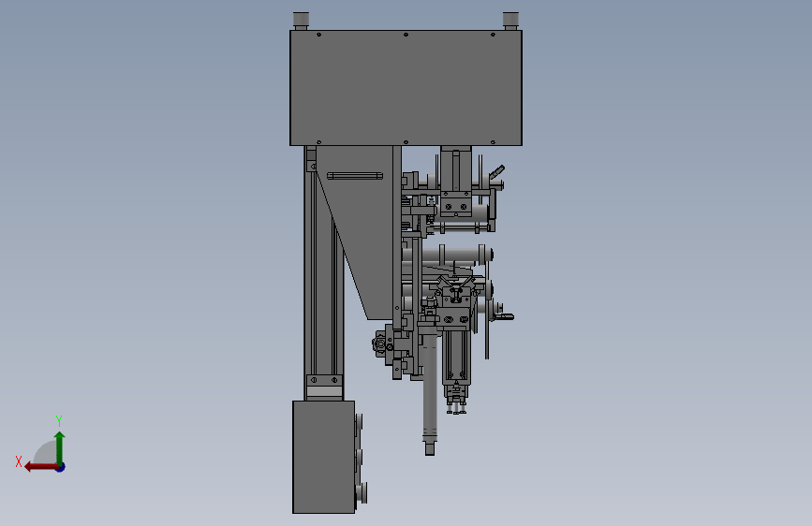Click the green Y label above the triad
Screen dimensions: 812x526
(x=59, y=421)
